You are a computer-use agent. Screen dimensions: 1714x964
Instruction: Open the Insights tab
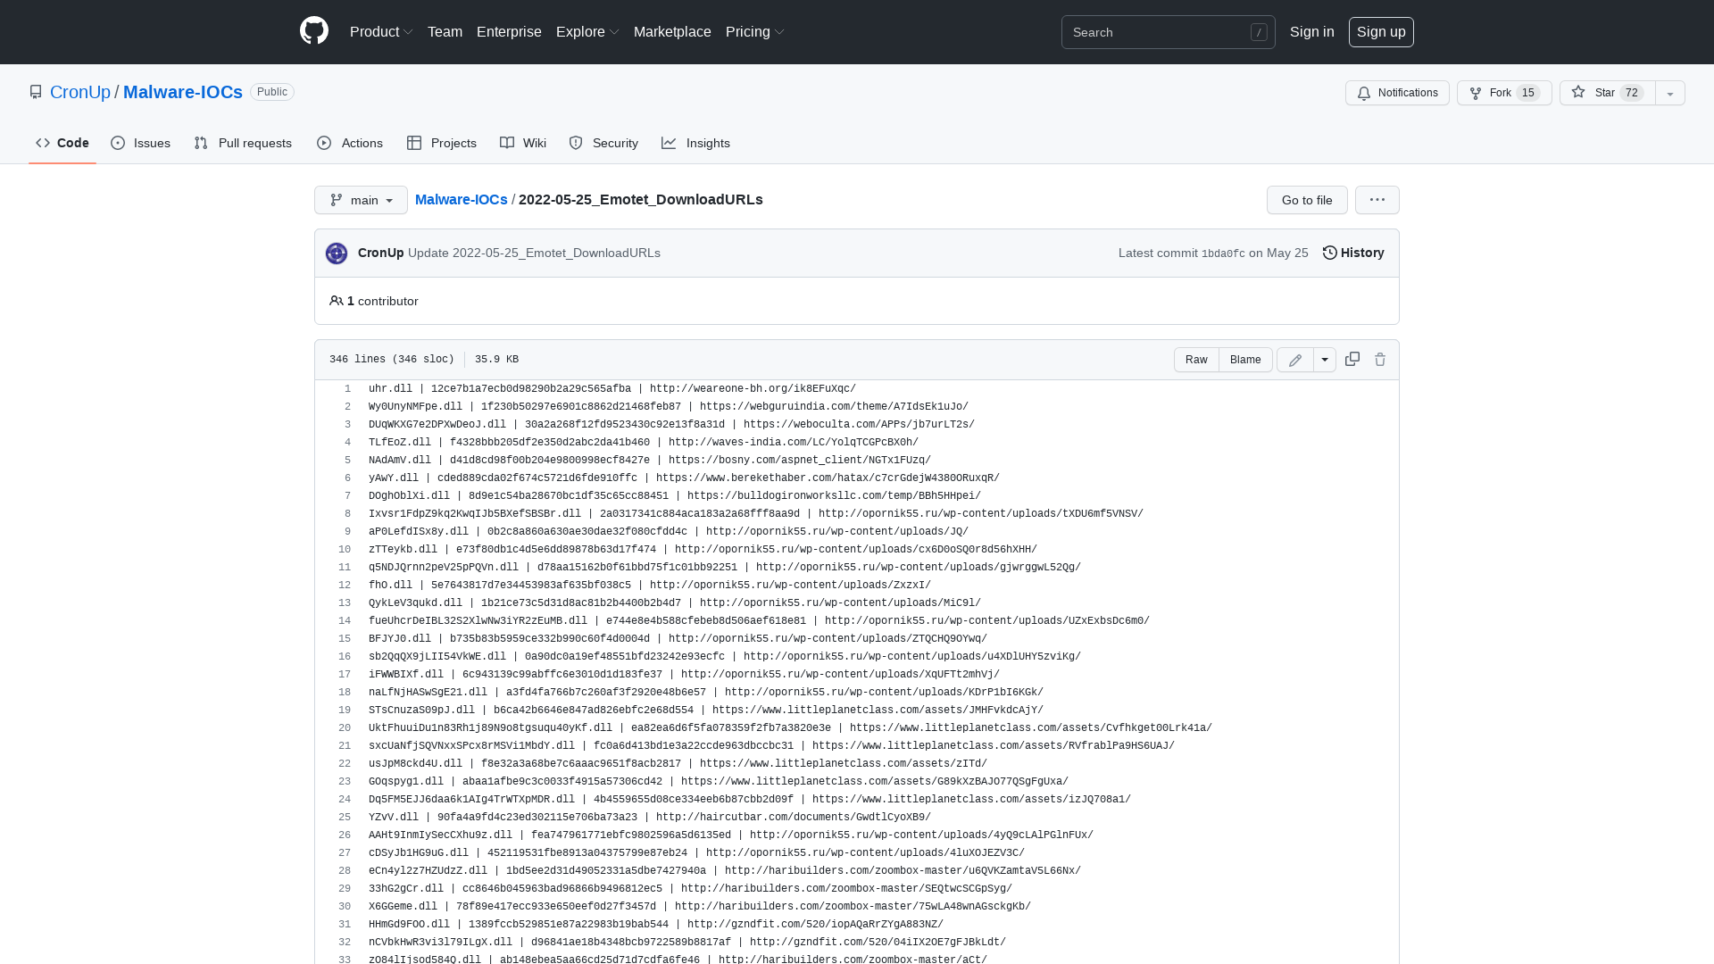tap(695, 143)
